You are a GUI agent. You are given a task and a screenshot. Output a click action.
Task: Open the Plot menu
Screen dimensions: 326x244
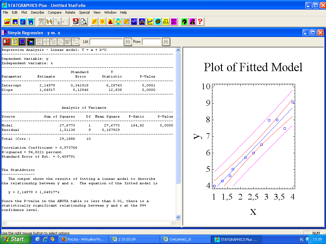tap(24, 12)
